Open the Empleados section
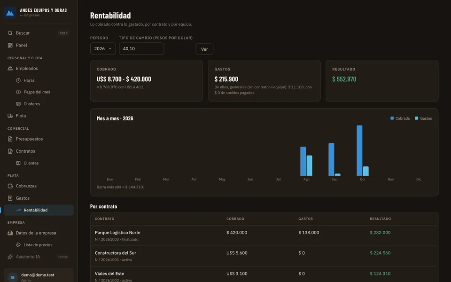 coord(39,69)
